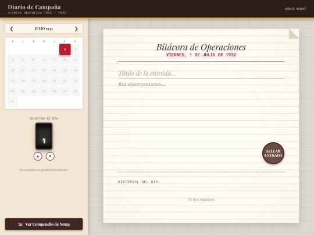
Task: Choose calendar day 6
Action: tap(44, 60)
